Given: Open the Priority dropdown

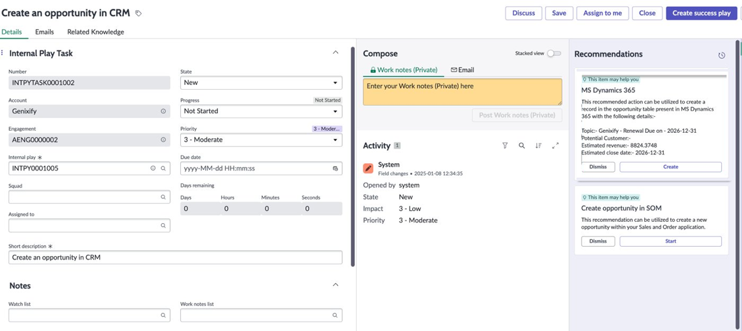Looking at the screenshot, I should coord(261,140).
